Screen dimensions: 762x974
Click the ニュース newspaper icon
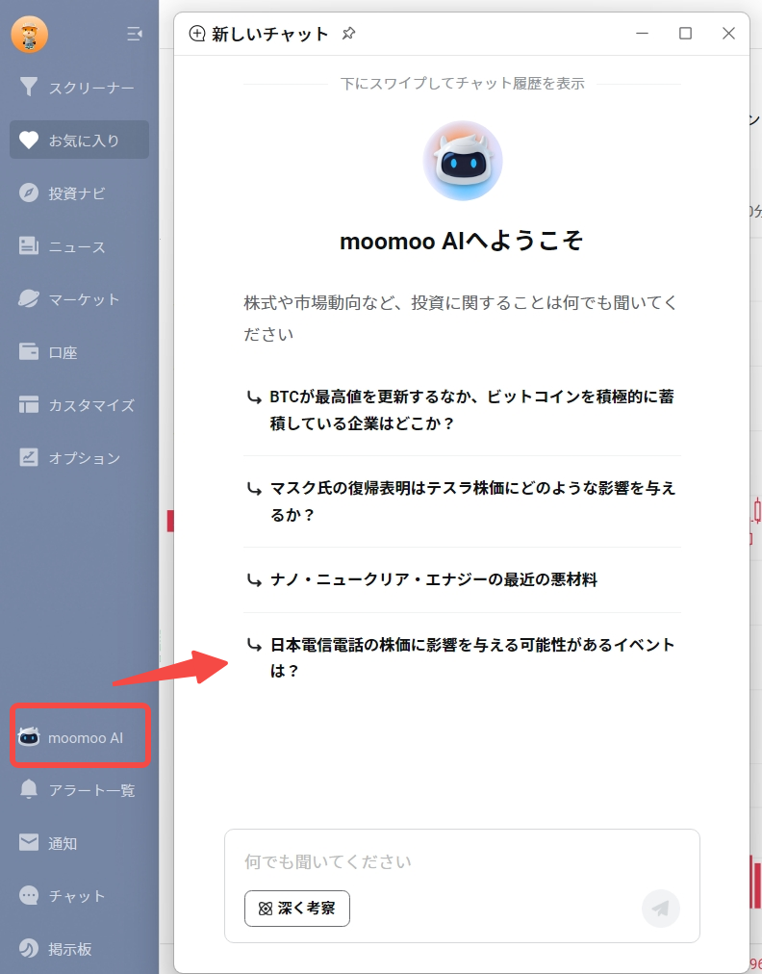pos(29,246)
